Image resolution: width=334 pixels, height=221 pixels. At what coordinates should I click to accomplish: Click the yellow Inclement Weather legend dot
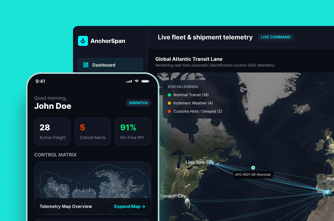[x=169, y=103]
